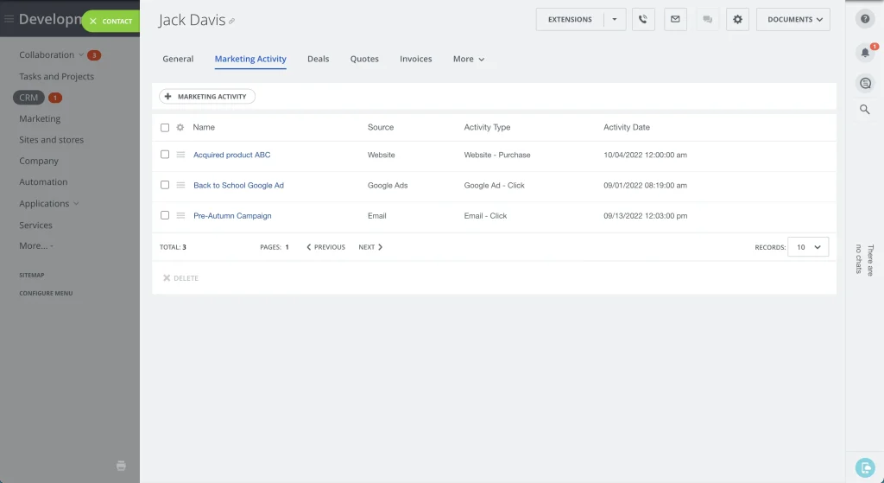884x483 pixels.
Task: Go to PREVIOUS page
Action: point(325,247)
